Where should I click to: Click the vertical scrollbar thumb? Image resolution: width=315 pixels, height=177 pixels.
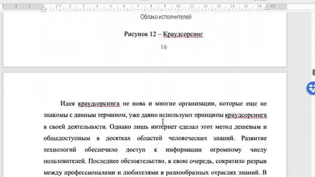coord(314,72)
